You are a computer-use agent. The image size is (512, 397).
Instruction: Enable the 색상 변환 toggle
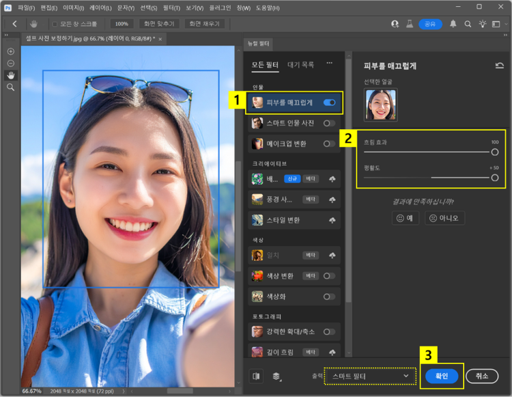329,276
